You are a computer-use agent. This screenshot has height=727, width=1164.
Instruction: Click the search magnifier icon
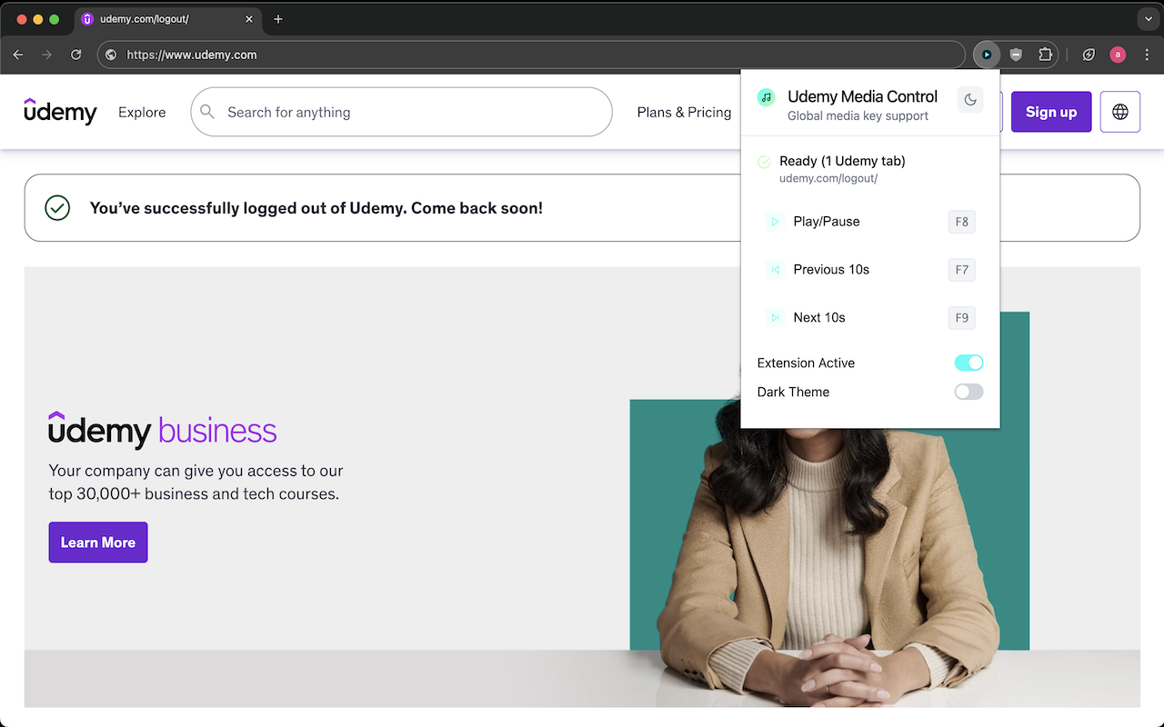coord(207,112)
